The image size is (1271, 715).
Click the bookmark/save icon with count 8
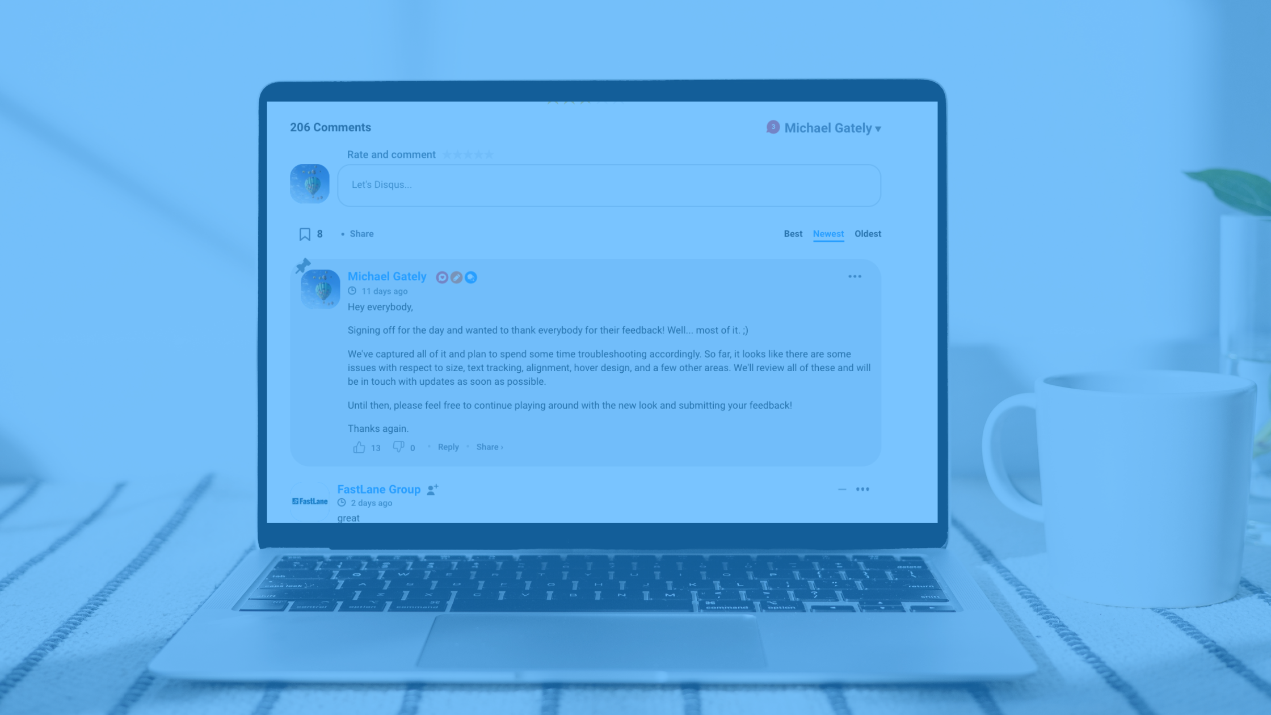pos(305,234)
